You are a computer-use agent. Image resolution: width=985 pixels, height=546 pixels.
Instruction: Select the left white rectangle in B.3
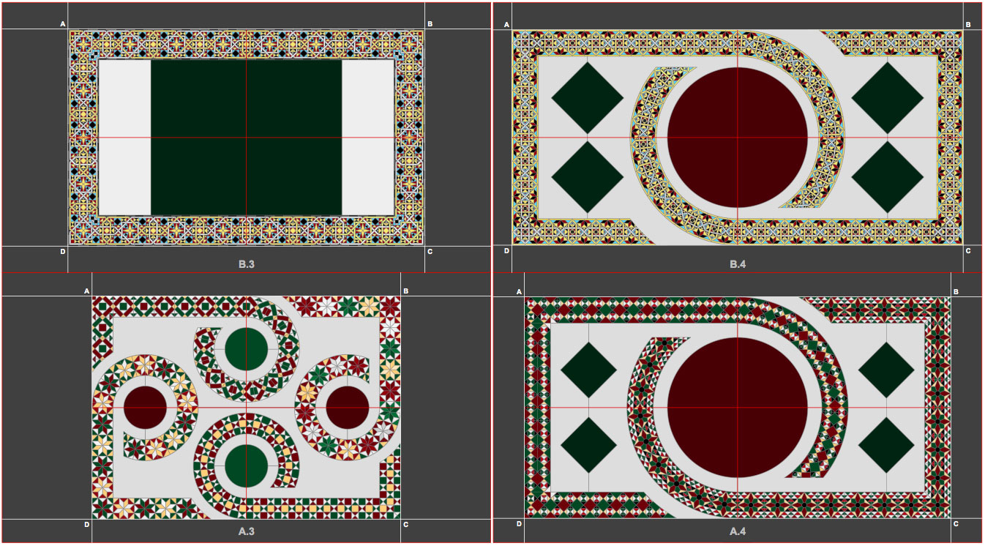(x=124, y=138)
